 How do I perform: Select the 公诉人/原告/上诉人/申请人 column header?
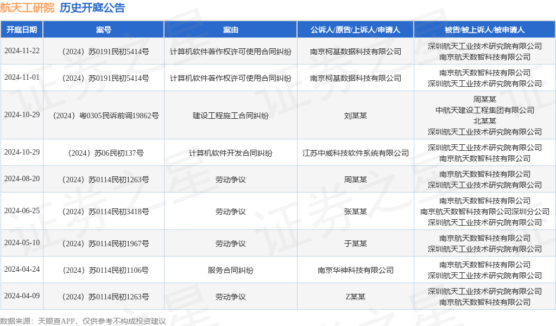pyautogui.click(x=355, y=30)
